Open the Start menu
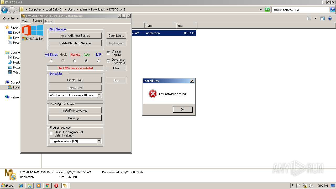Image resolution: width=336 pixels, height=189 pixels. [x=7, y=186]
